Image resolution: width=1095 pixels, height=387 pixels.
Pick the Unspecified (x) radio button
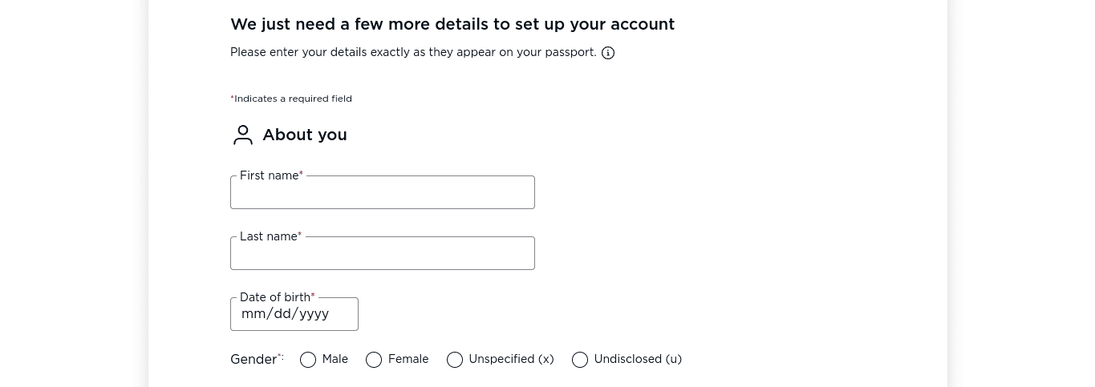pyautogui.click(x=455, y=360)
